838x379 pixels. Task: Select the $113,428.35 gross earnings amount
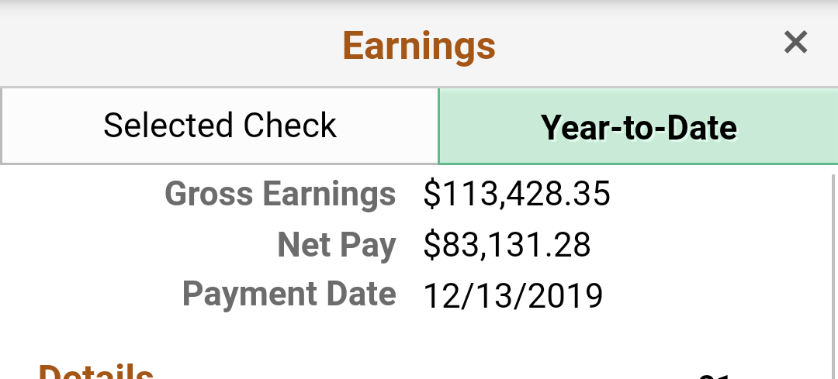tap(517, 195)
